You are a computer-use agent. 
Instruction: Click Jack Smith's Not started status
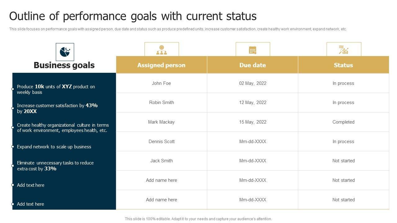343,161
